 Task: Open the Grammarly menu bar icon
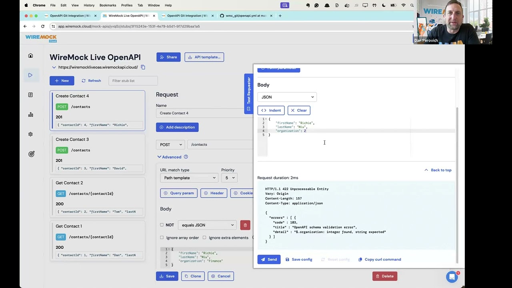click(317, 5)
